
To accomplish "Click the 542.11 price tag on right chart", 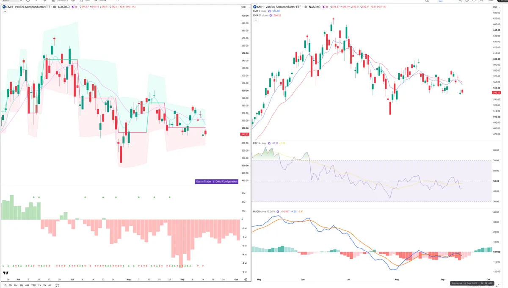I will click(497, 92).
